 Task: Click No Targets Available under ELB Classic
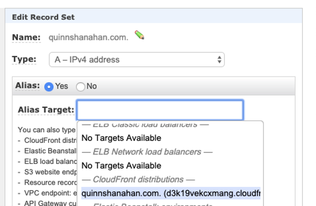tap(121, 138)
